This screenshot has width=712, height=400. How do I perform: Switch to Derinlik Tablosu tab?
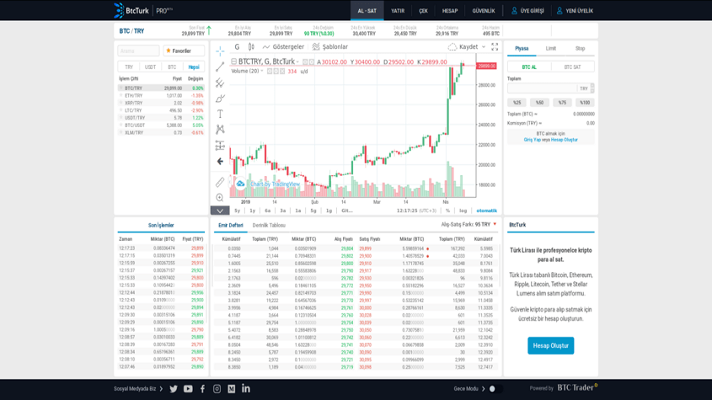point(269,225)
